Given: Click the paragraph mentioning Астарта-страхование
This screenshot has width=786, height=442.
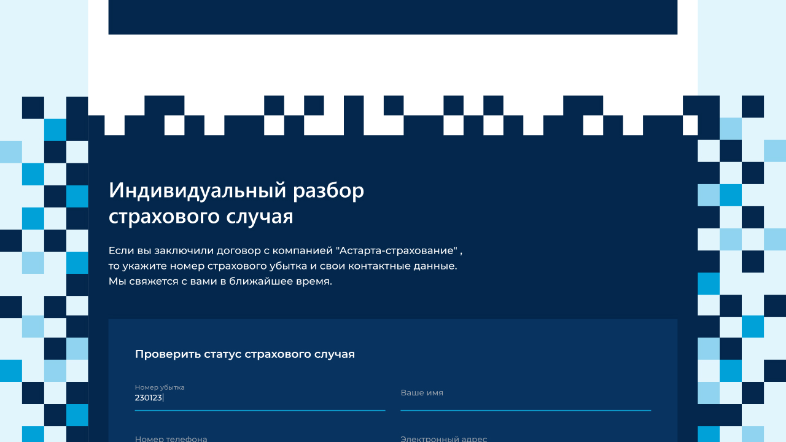Looking at the screenshot, I should pyautogui.click(x=284, y=250).
